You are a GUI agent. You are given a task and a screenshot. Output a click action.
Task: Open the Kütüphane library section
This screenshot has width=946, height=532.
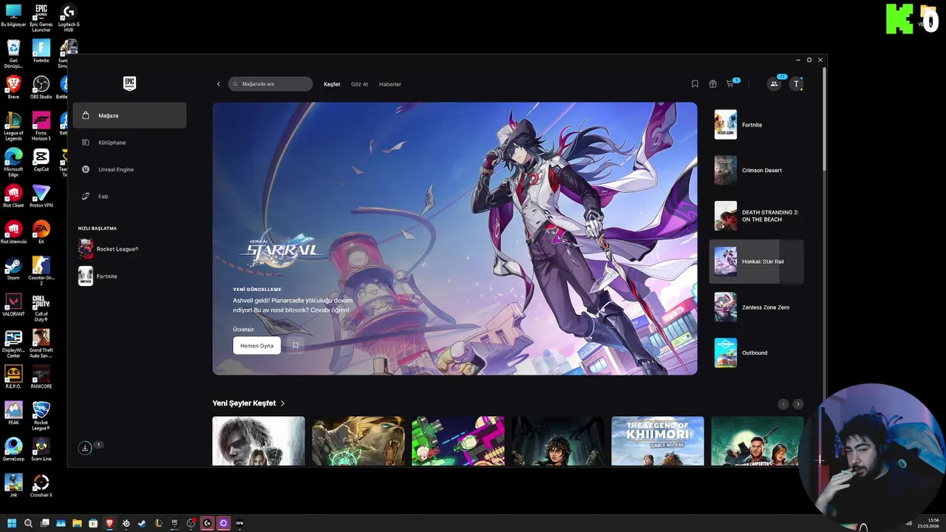tap(129, 143)
